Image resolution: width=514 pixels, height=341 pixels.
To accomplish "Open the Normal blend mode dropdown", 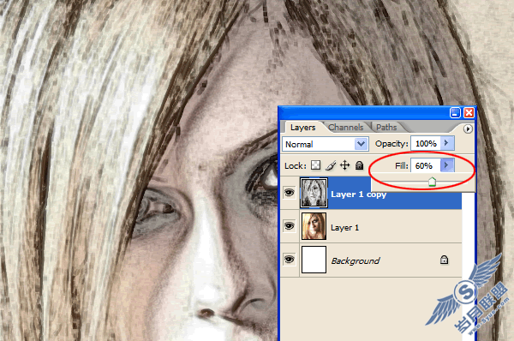I will (326, 144).
